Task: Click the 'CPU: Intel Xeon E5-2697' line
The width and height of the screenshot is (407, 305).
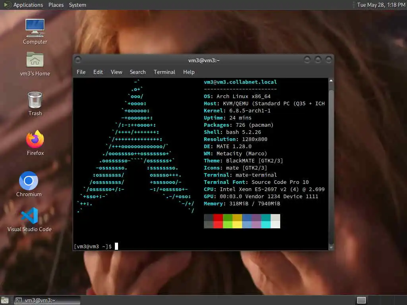Action: tap(264, 189)
